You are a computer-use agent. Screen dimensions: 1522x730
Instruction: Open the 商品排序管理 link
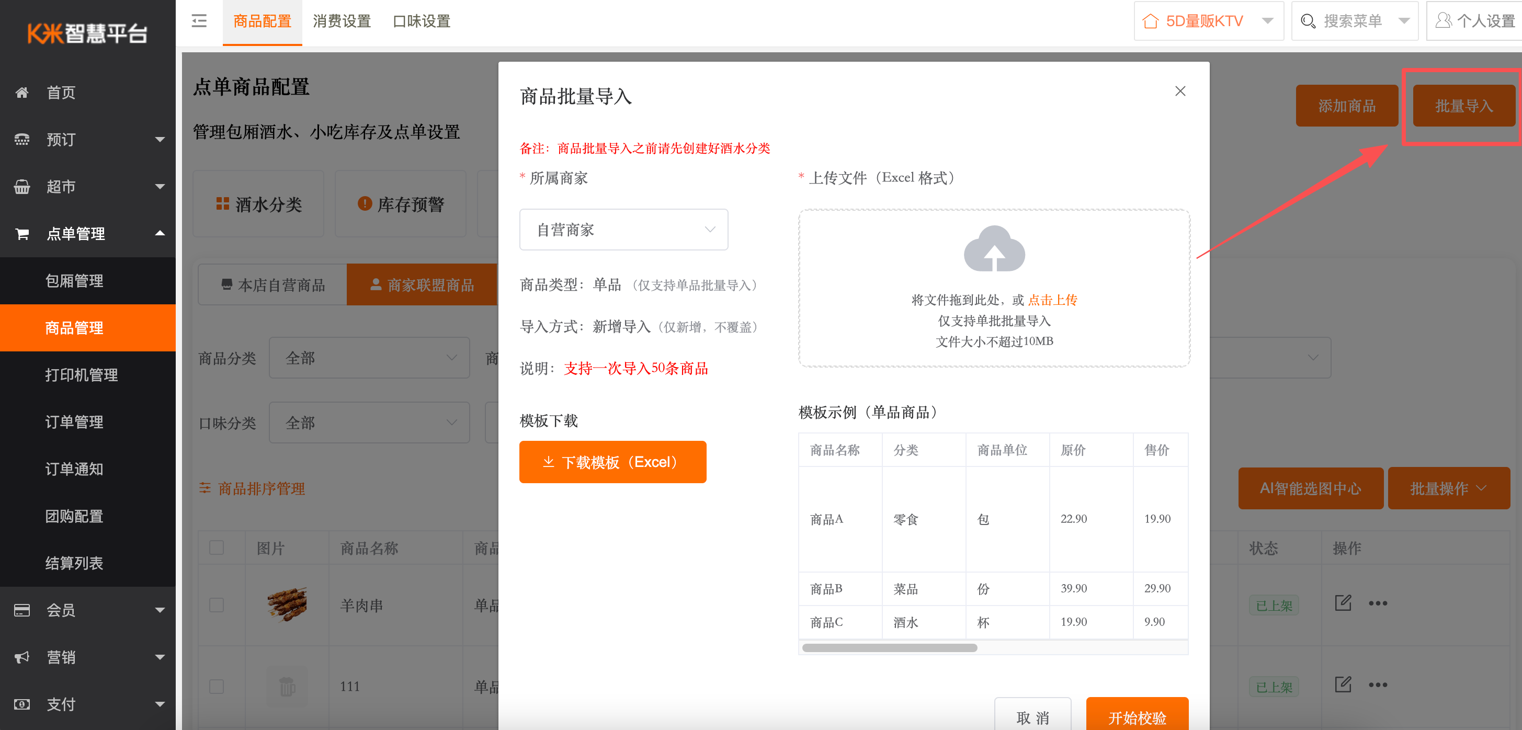pos(252,488)
